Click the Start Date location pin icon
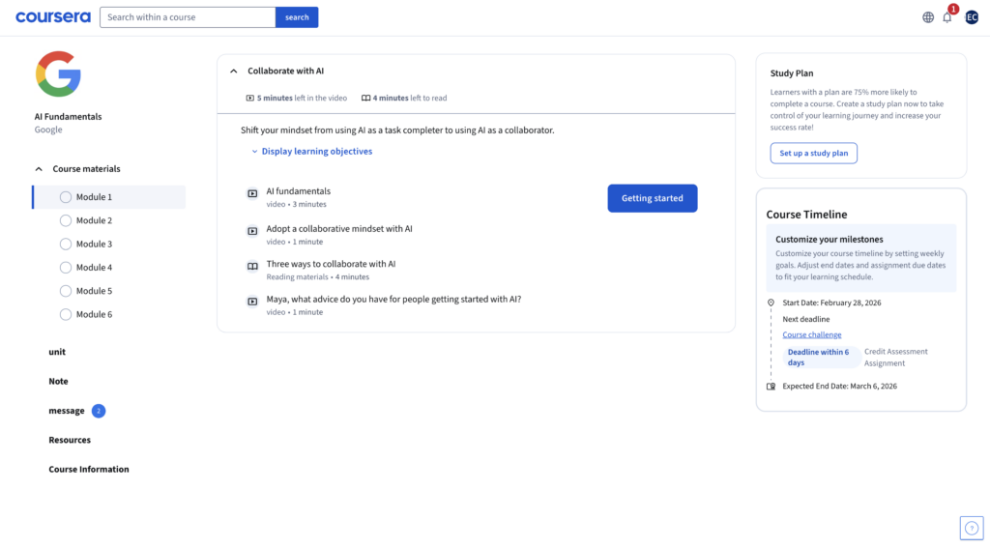This screenshot has width=990, height=548. (x=771, y=303)
